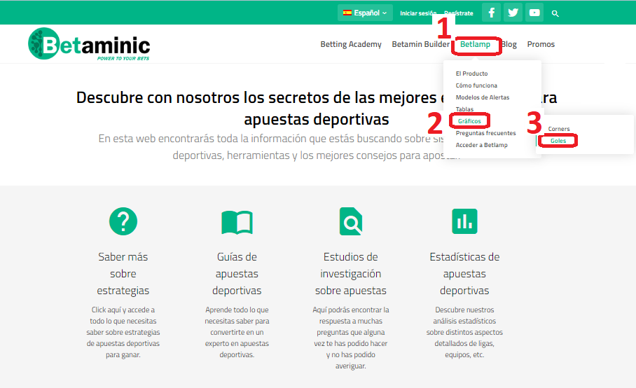Open the Español language dropdown
636x388 pixels.
pos(365,13)
